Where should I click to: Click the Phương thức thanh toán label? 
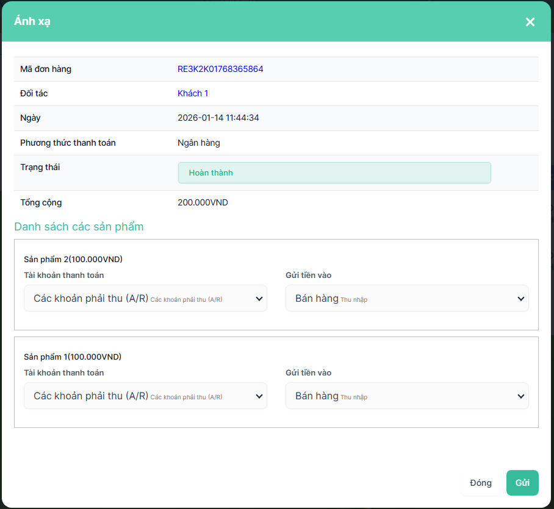(x=68, y=143)
